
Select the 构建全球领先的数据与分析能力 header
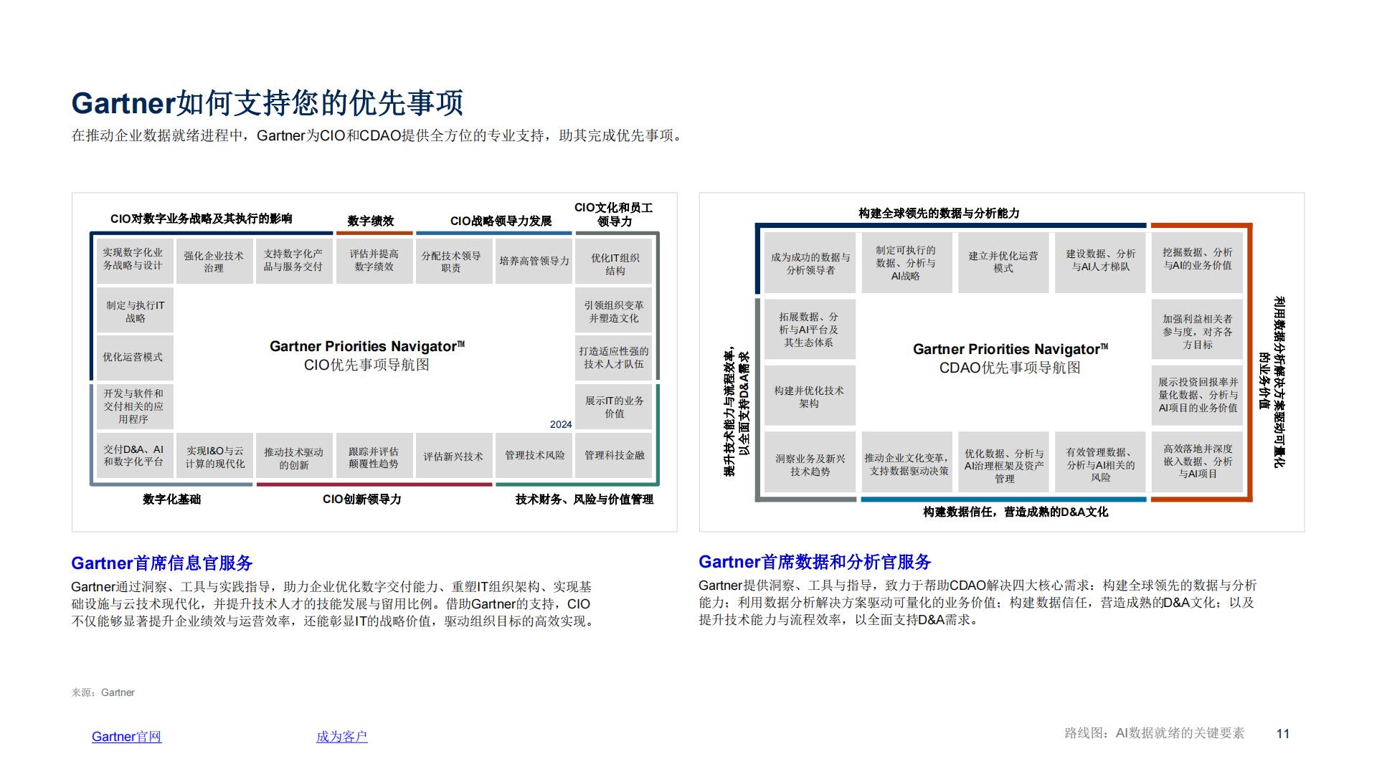click(x=939, y=213)
